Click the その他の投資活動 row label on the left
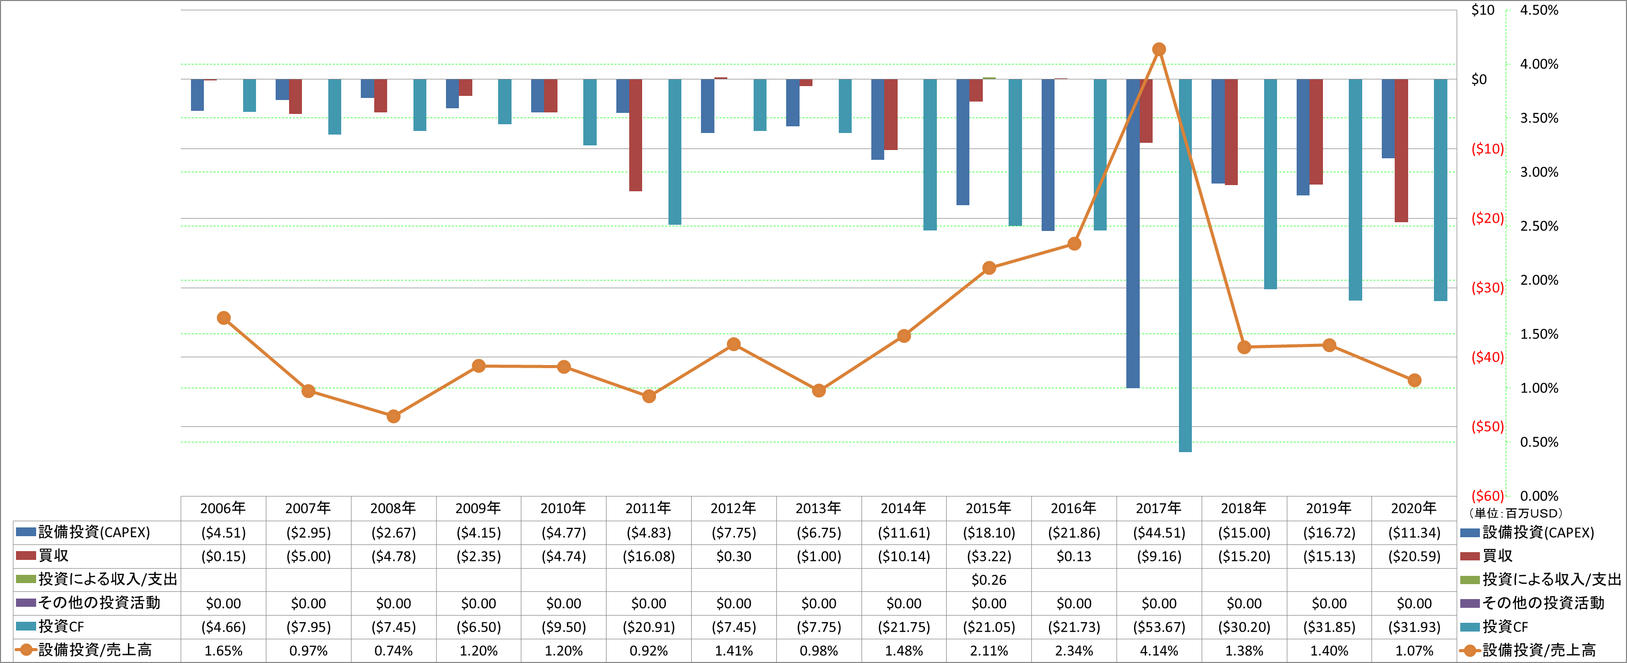The width and height of the screenshot is (1627, 663). [99, 603]
